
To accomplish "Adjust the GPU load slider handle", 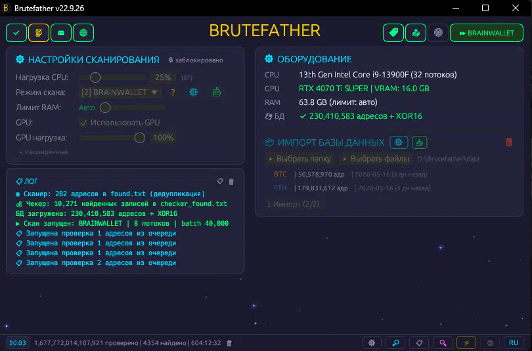I will (139, 138).
